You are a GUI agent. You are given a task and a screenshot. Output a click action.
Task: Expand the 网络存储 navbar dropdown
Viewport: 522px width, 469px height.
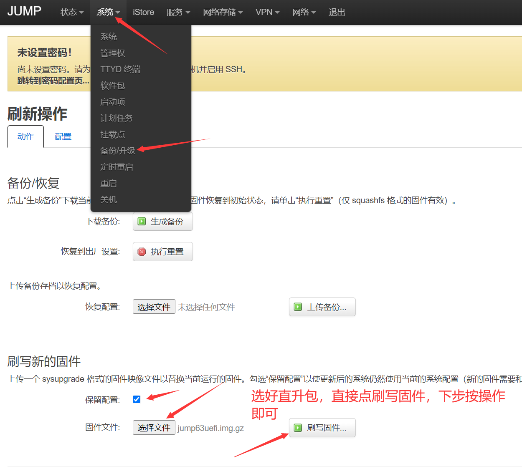click(x=223, y=13)
